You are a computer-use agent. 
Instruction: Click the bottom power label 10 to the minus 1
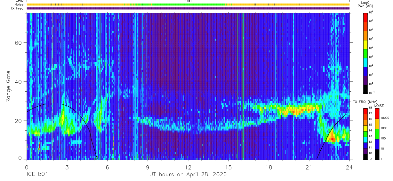pyautogui.click(x=372, y=93)
